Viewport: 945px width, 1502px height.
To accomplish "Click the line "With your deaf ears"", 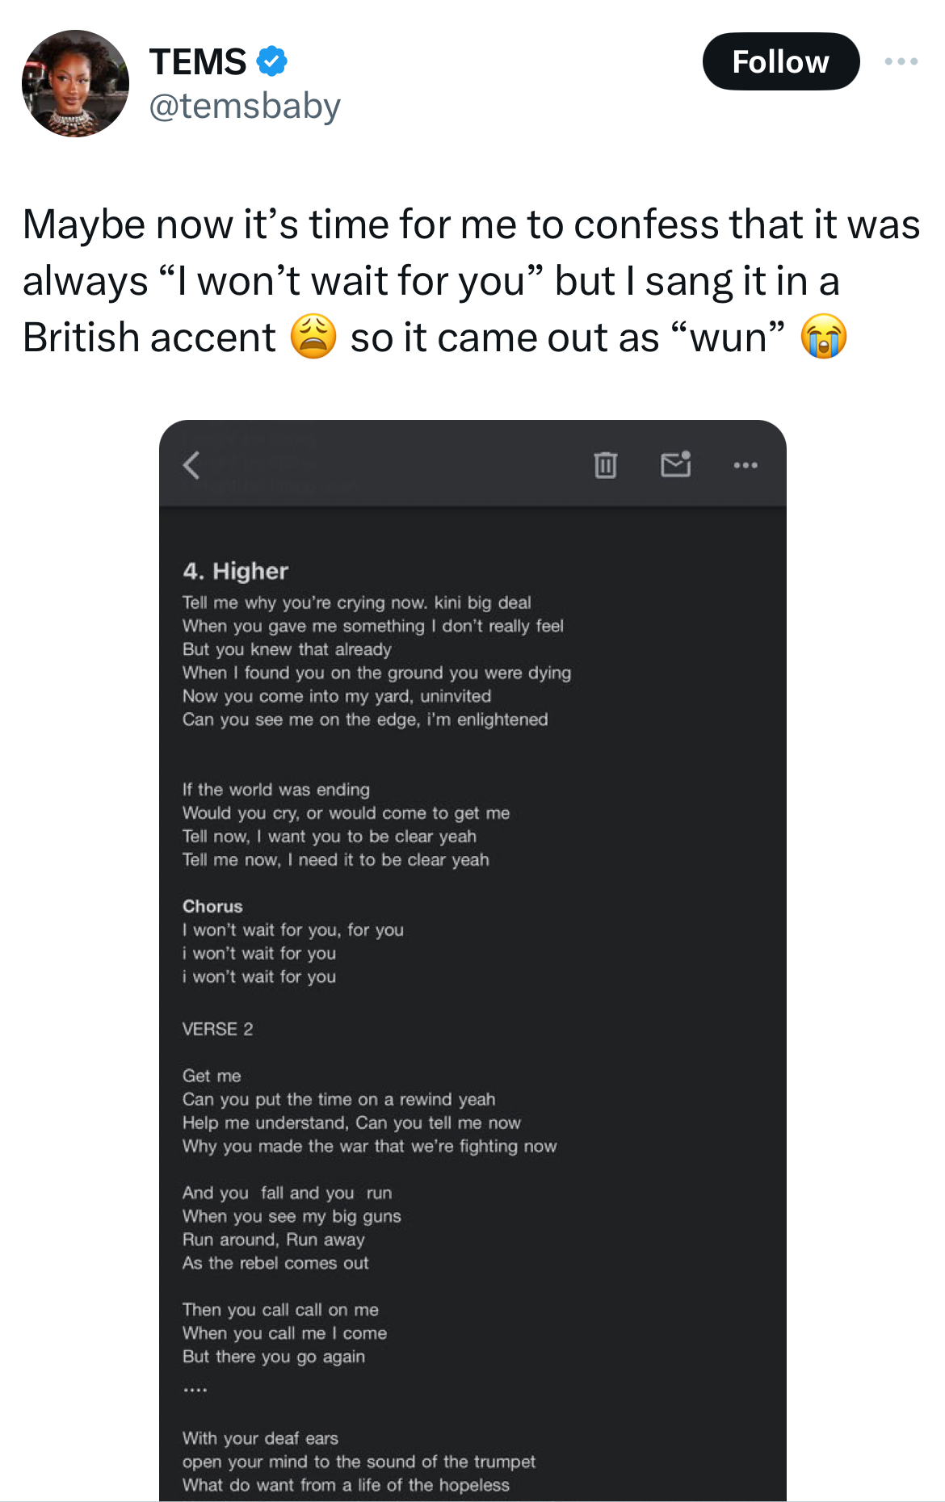I will [260, 1438].
